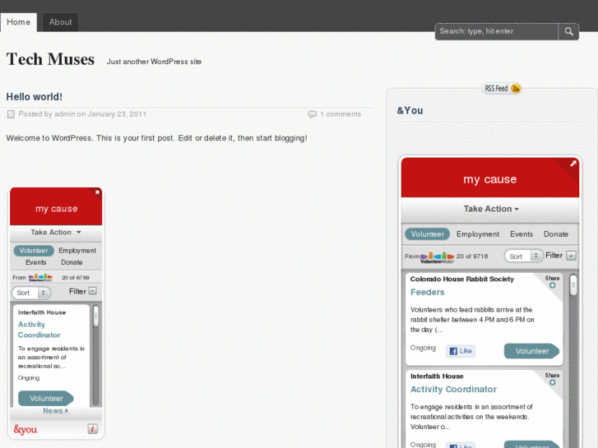Click Share plus icon on Activity Coordinator card
This screenshot has height=448, width=598.
552,383
